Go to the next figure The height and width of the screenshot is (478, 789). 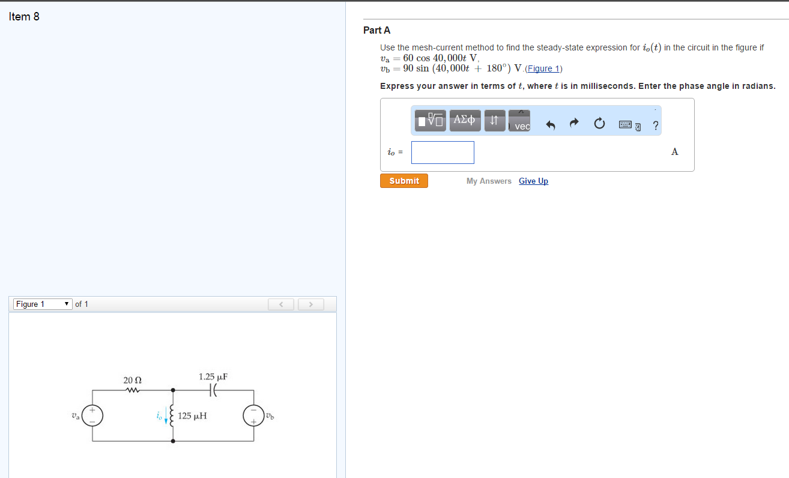[x=311, y=304]
